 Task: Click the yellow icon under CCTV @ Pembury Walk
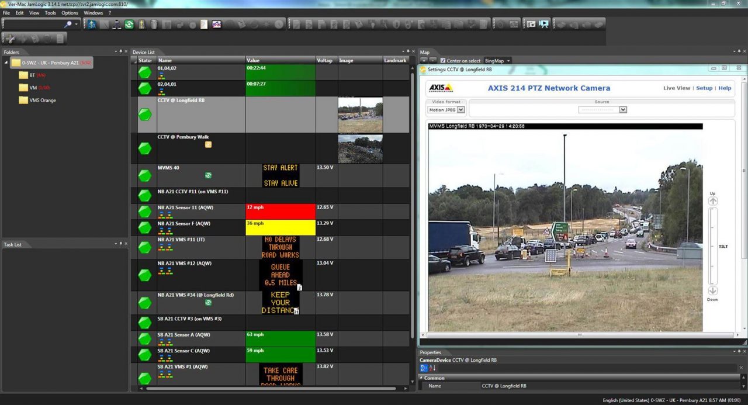pyautogui.click(x=208, y=144)
